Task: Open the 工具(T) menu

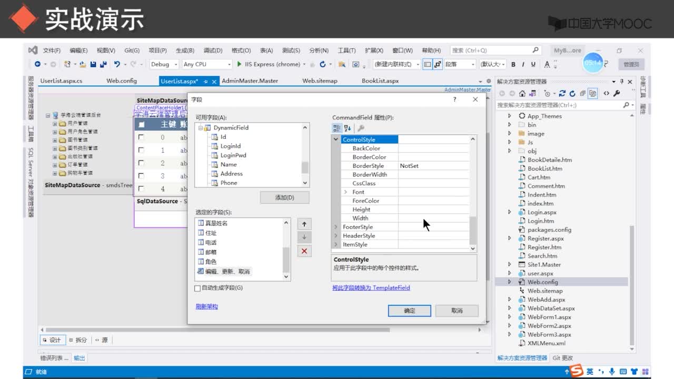Action: [346, 51]
